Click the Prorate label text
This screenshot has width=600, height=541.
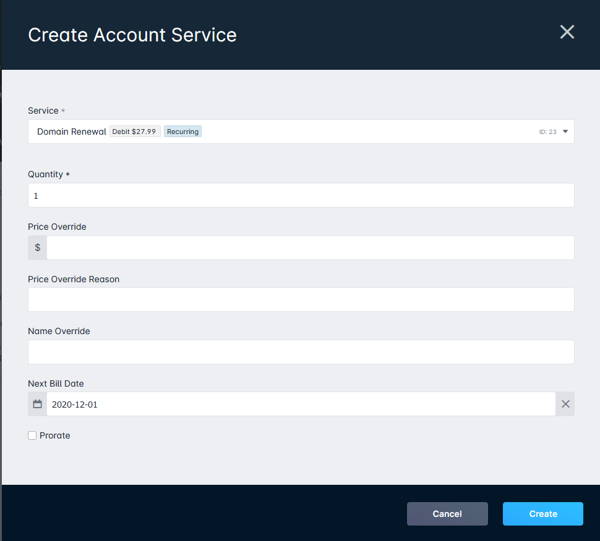(54, 435)
